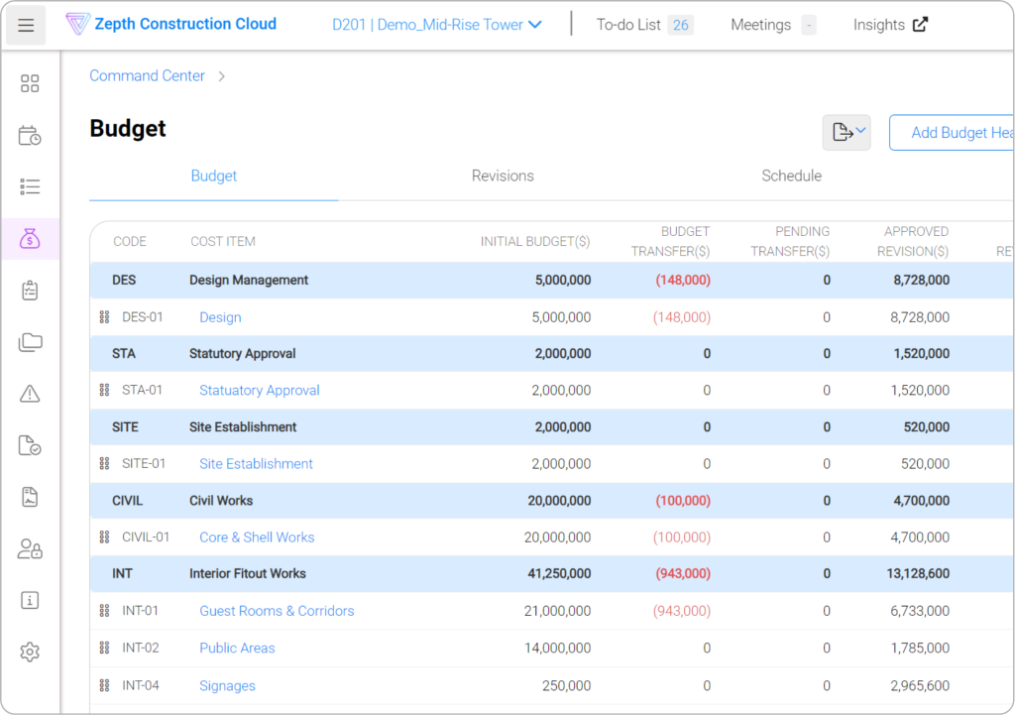Select the report file icon in sidebar
The height and width of the screenshot is (715, 1015).
click(29, 497)
